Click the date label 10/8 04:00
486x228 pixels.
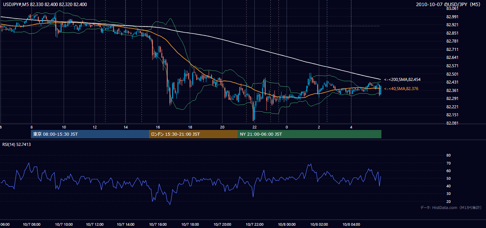351,225
